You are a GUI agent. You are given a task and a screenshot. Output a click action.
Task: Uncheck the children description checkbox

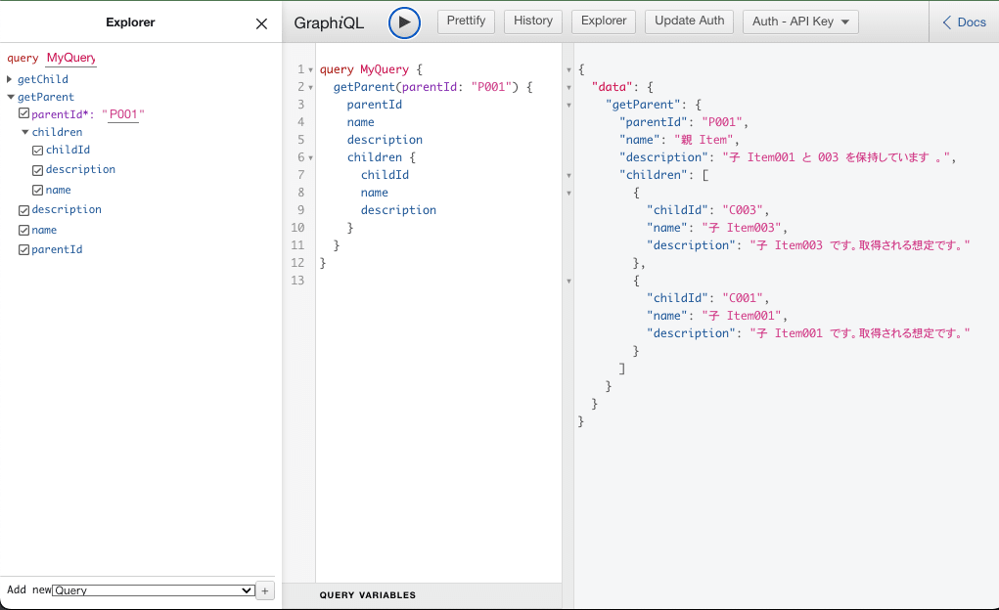(37, 170)
